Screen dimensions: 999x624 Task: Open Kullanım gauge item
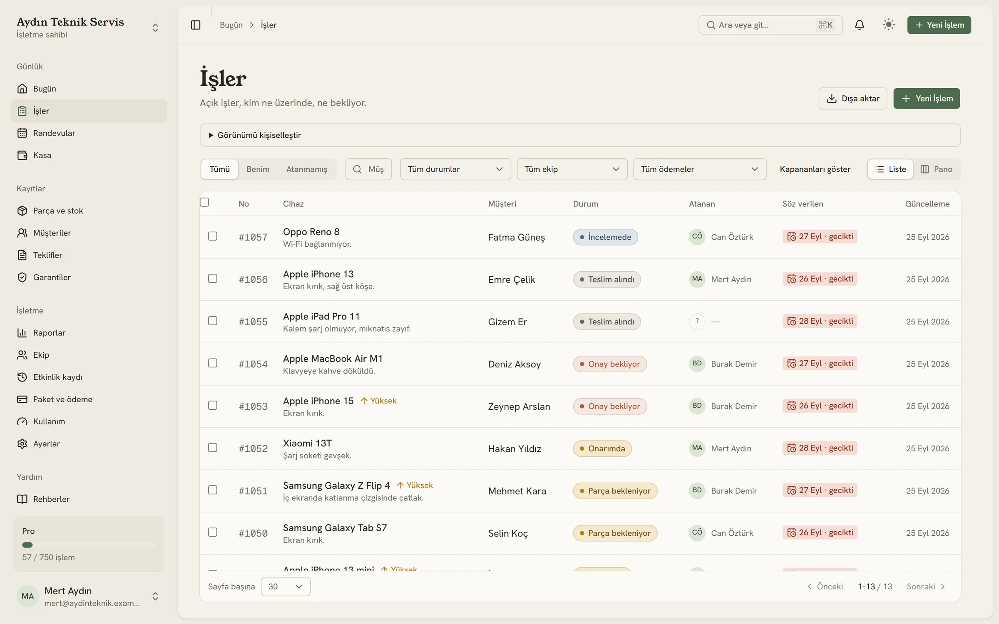[x=89, y=421]
